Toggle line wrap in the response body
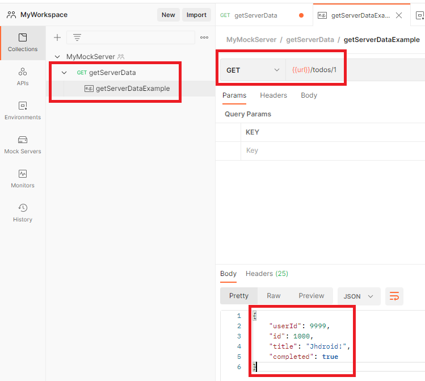Screen dimensions: 425x381 click(x=394, y=296)
